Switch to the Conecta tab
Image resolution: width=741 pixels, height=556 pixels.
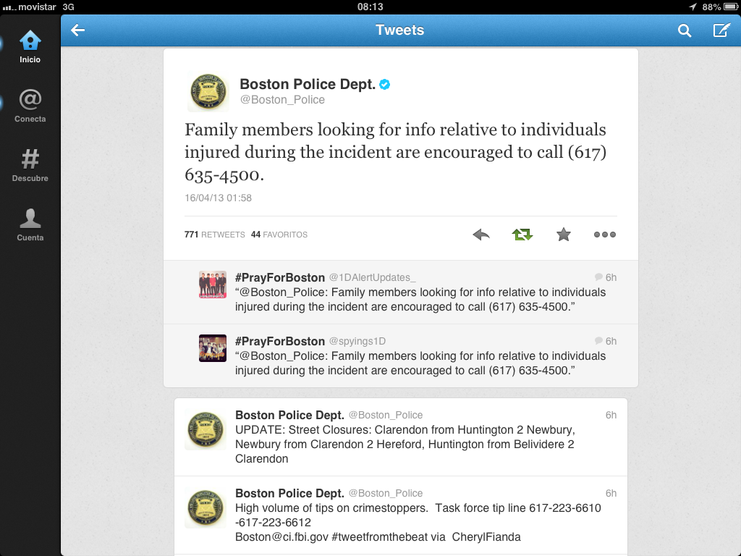point(30,106)
